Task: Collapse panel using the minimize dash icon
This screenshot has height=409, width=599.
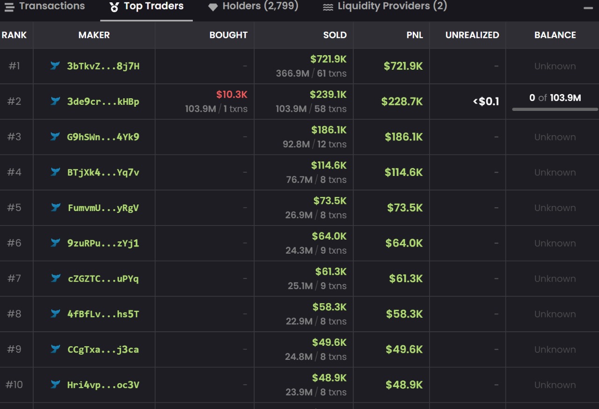Action: [588, 8]
